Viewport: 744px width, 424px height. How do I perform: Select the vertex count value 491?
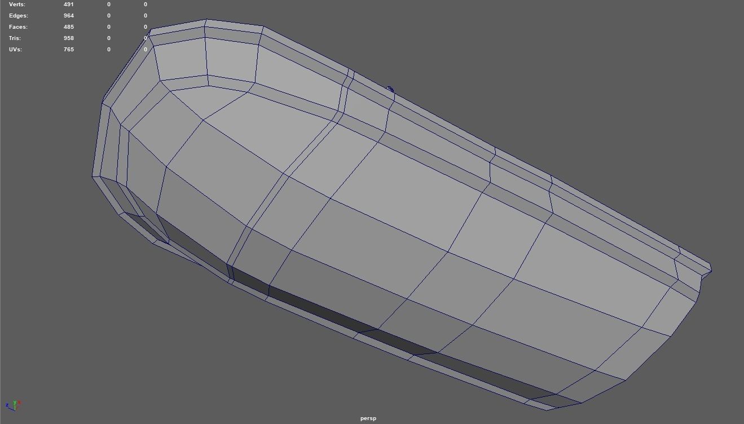(x=69, y=5)
